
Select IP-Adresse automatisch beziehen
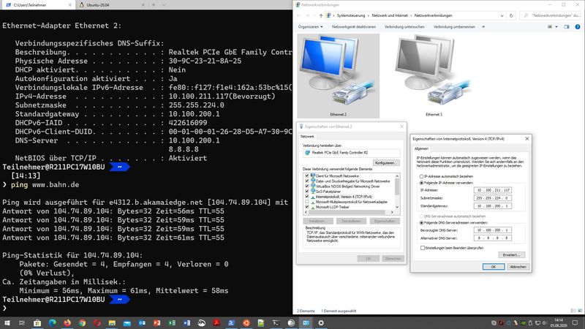pos(422,176)
